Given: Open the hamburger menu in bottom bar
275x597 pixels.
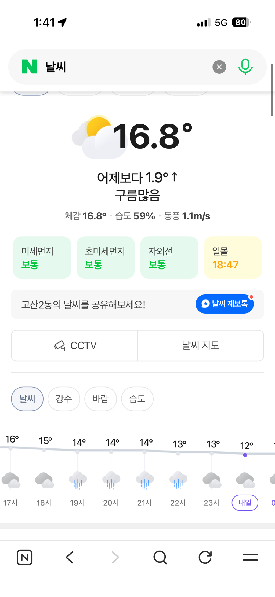Looking at the screenshot, I should [x=250, y=558].
